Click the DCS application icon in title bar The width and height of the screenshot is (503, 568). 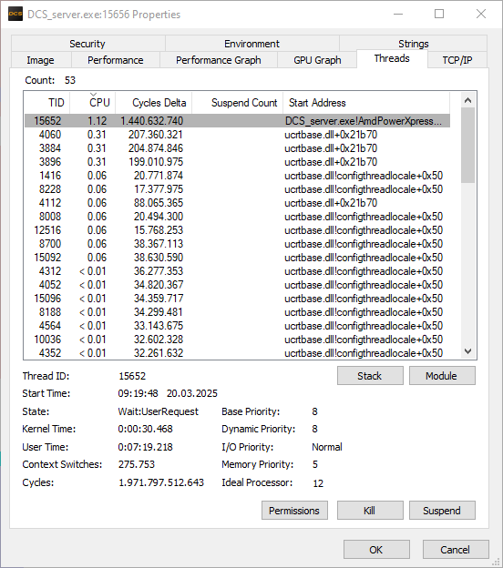[x=15, y=14]
